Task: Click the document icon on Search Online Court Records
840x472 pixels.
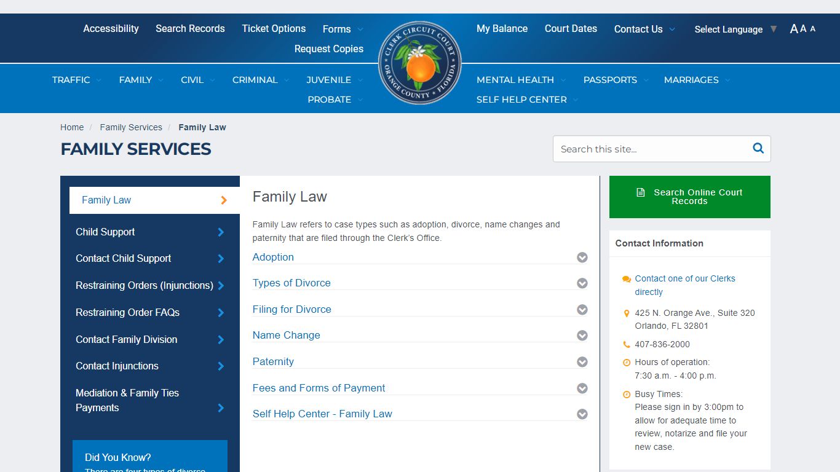Action: 640,192
